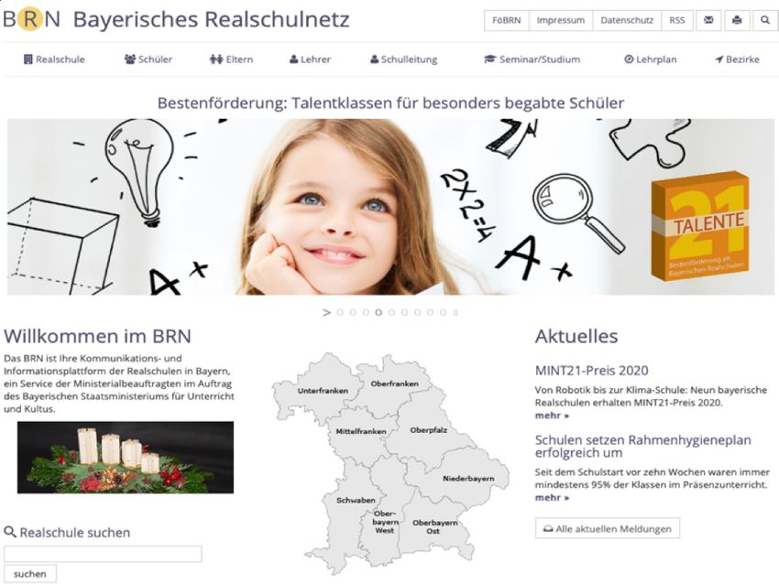Click the envelope contact icon in header
The image size is (779, 584).
point(708,20)
